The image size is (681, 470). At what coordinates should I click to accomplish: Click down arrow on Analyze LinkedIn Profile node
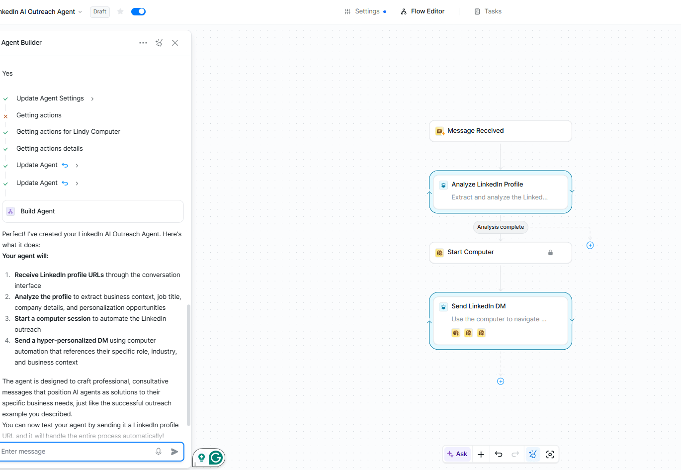572,190
